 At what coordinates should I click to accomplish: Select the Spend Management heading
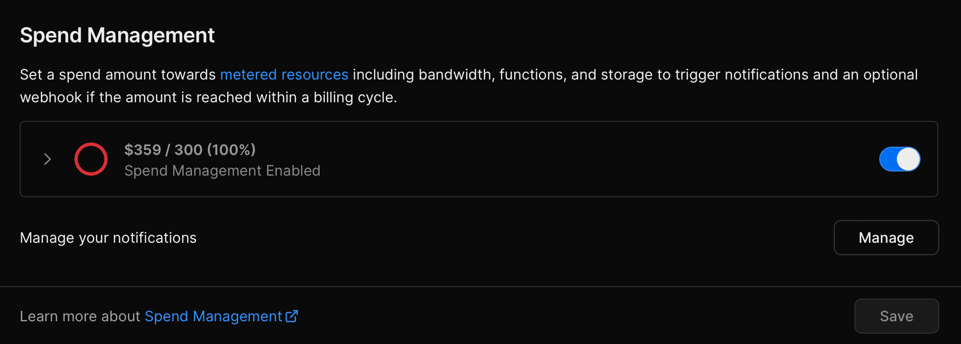point(117,35)
